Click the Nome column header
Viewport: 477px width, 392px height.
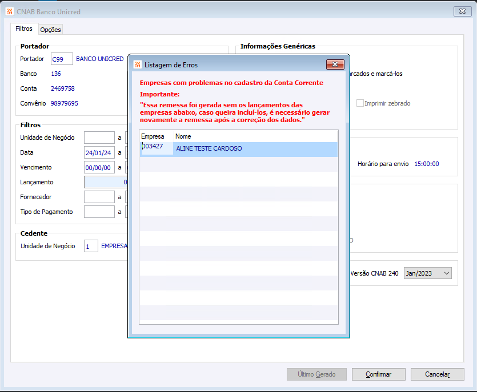[255, 136]
